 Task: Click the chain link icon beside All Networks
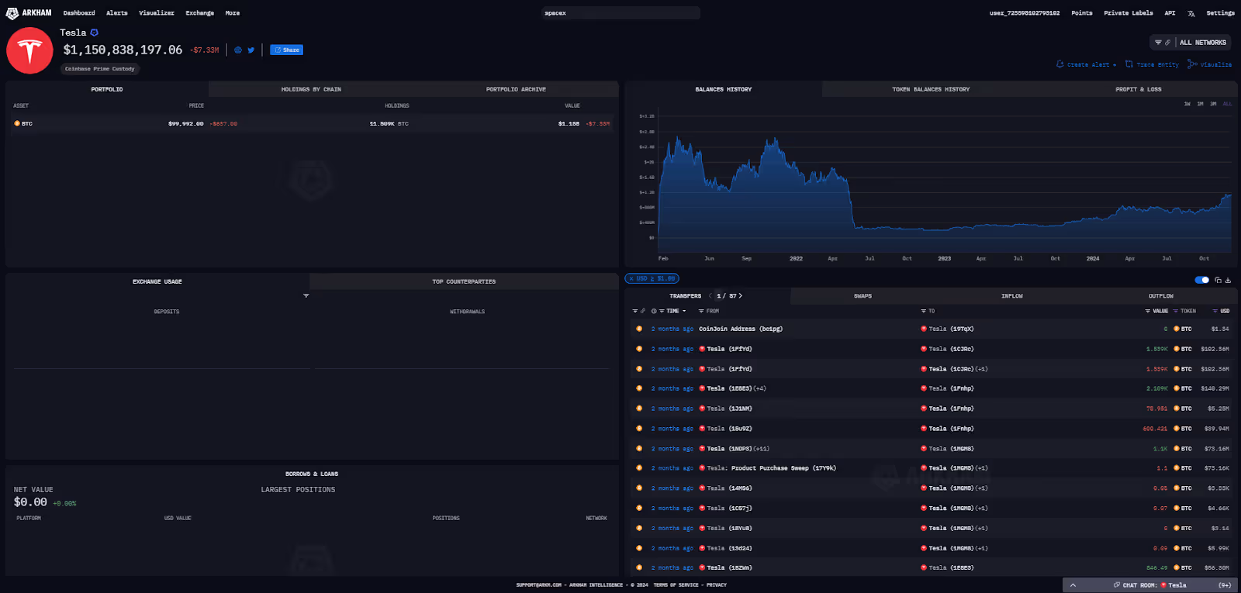(1167, 43)
